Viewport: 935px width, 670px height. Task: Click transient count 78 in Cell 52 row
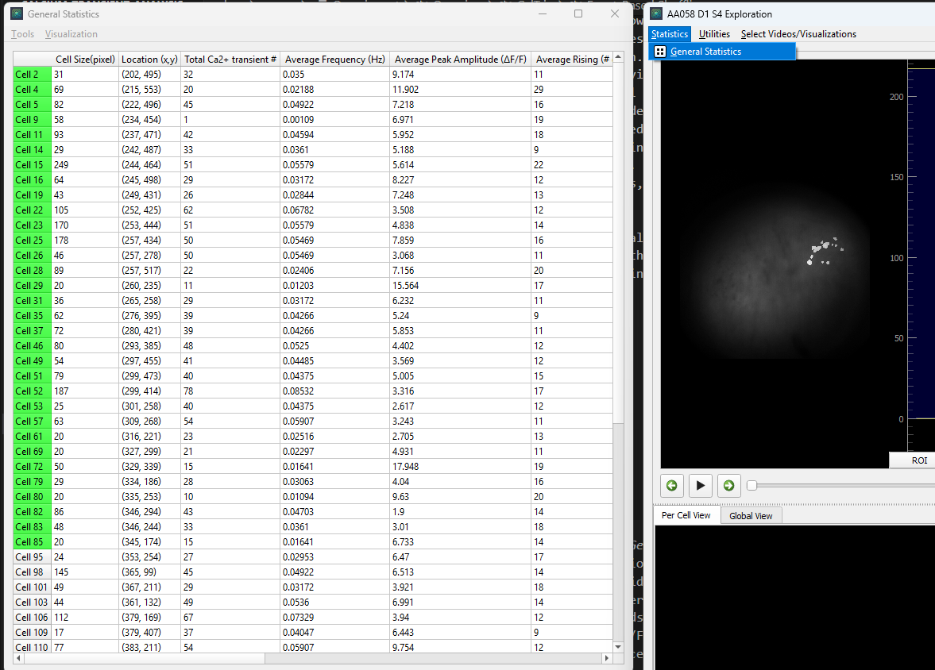tap(230, 391)
